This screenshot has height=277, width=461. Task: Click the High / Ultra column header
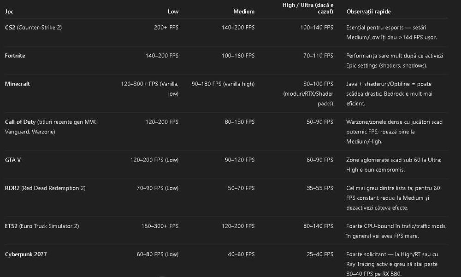(307, 8)
